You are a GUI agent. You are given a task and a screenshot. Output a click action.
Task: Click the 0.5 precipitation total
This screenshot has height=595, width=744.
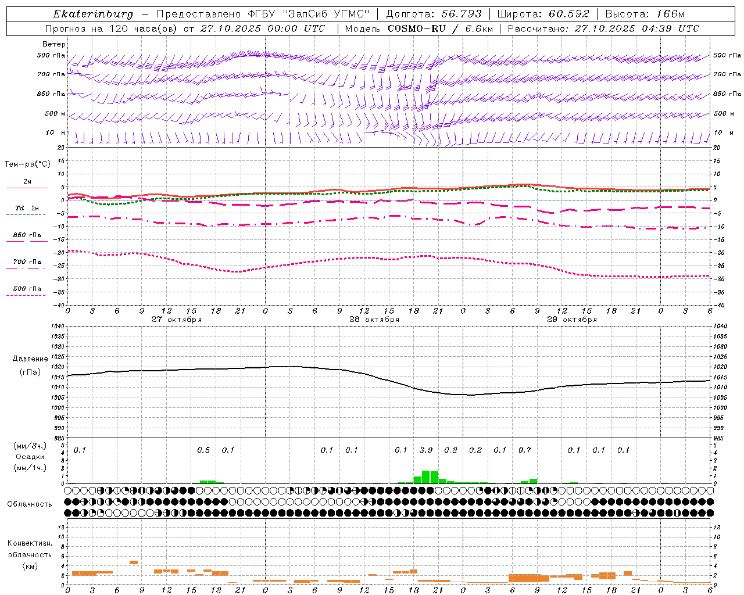(203, 450)
